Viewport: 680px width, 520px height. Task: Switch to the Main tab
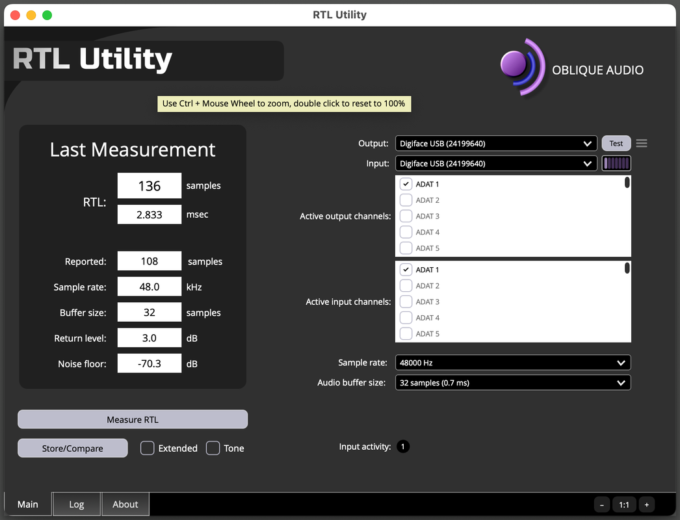28,504
